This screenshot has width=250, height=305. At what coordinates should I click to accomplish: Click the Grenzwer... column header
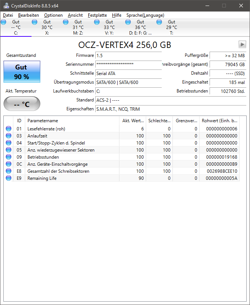click(x=186, y=121)
